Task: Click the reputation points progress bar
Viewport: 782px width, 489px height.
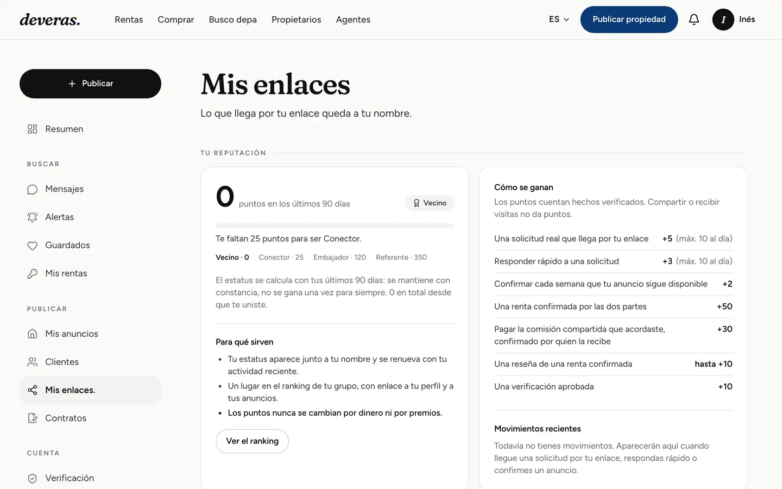Action: pos(335,225)
